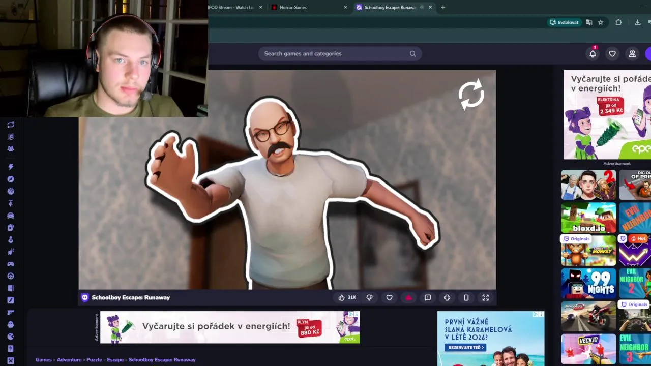Open the Evil Neighbor 3 thumbnail
Screen dimensions: 651x366
click(635, 349)
